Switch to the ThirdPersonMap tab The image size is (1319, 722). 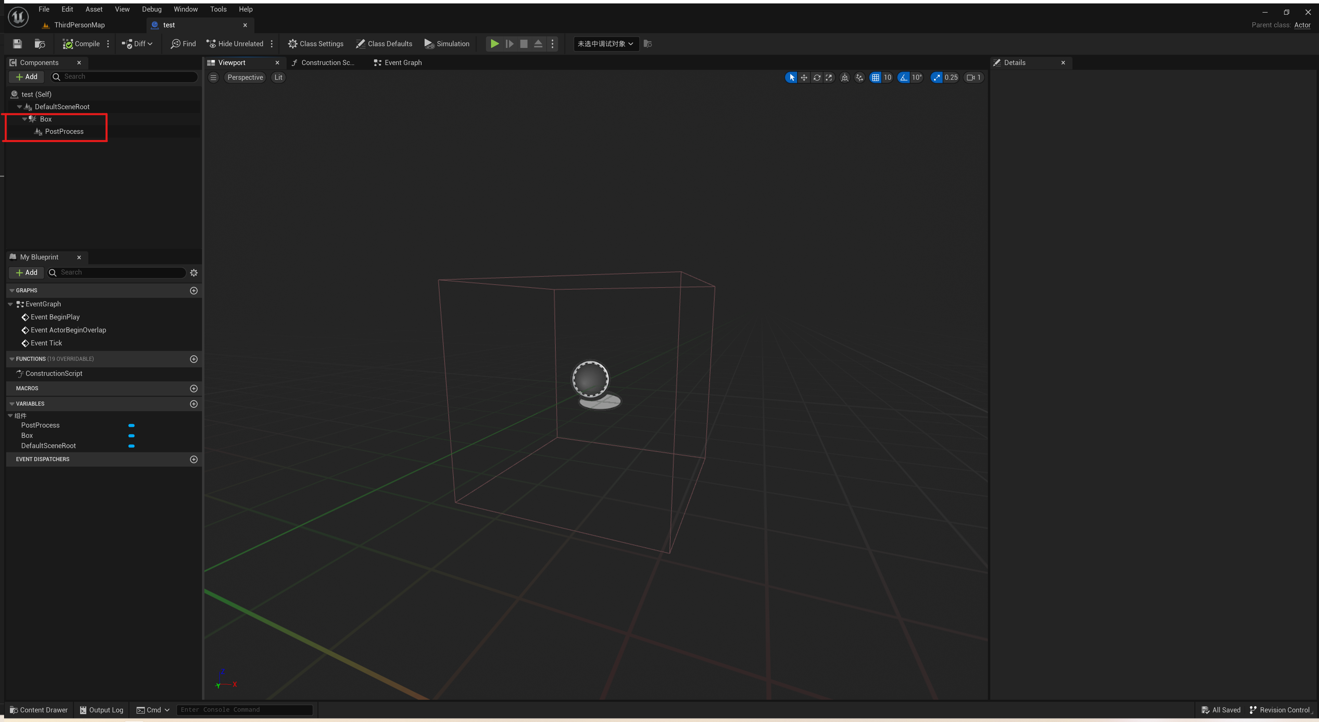79,25
